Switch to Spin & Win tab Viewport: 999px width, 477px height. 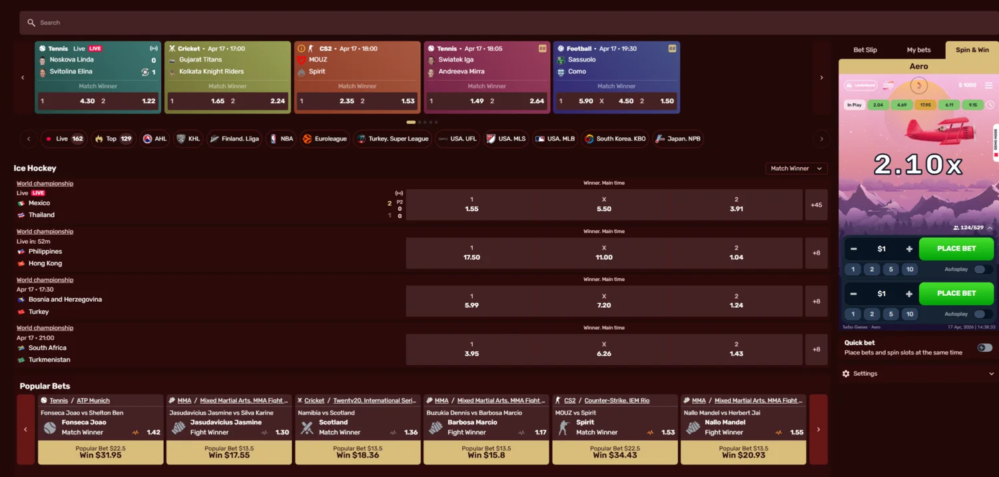click(x=972, y=50)
